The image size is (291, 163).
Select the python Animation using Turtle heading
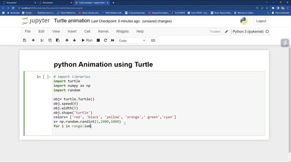pyautogui.click(x=103, y=64)
